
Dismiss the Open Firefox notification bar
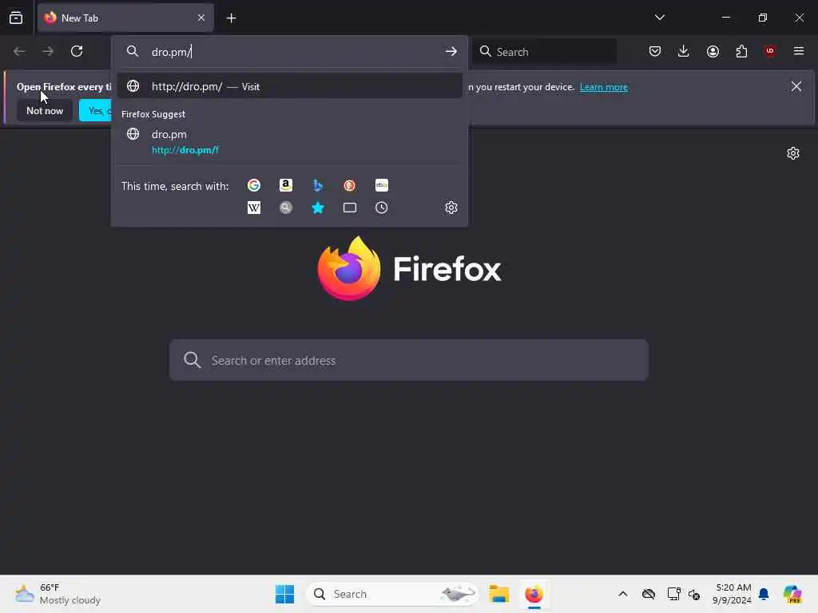[x=796, y=86]
